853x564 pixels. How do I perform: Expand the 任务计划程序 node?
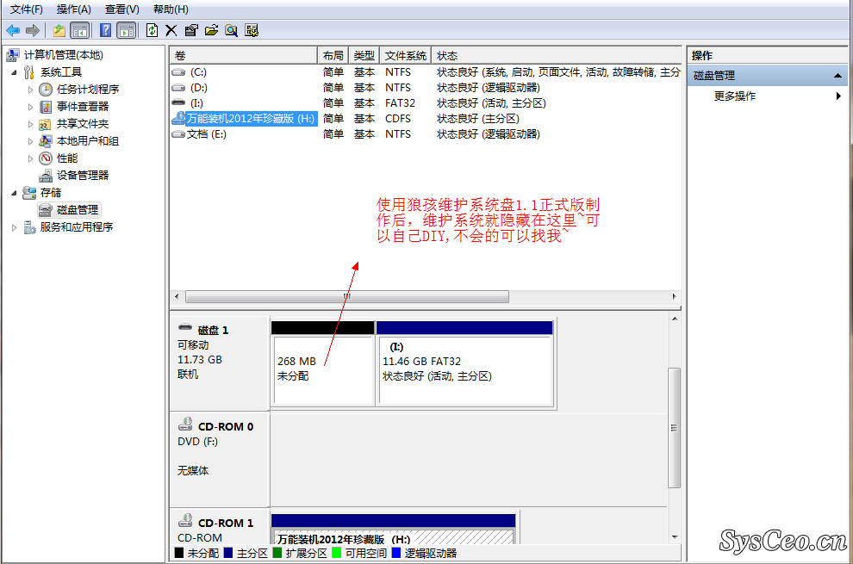(30, 90)
